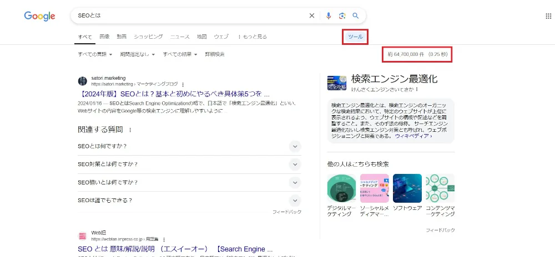Viewport: 555px width, 257px height.
Task: Open Google Lens image search icon
Action: point(342,16)
